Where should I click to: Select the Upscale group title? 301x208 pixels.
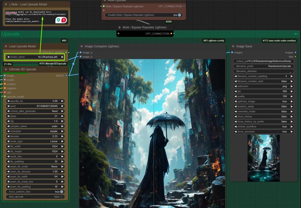coord(11,34)
